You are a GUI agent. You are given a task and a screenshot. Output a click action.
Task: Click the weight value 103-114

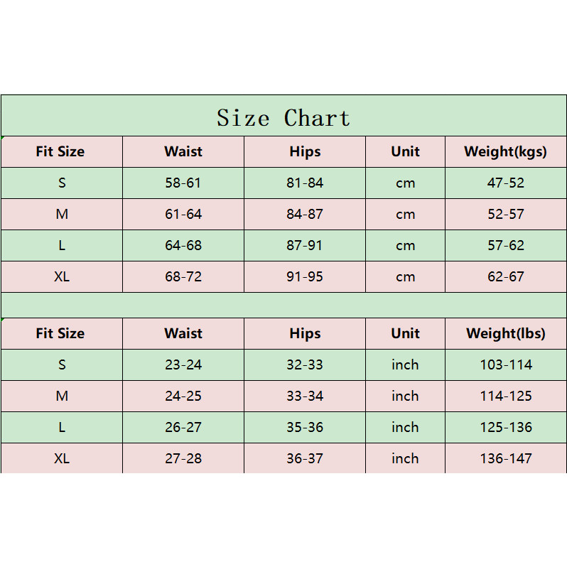(x=506, y=364)
